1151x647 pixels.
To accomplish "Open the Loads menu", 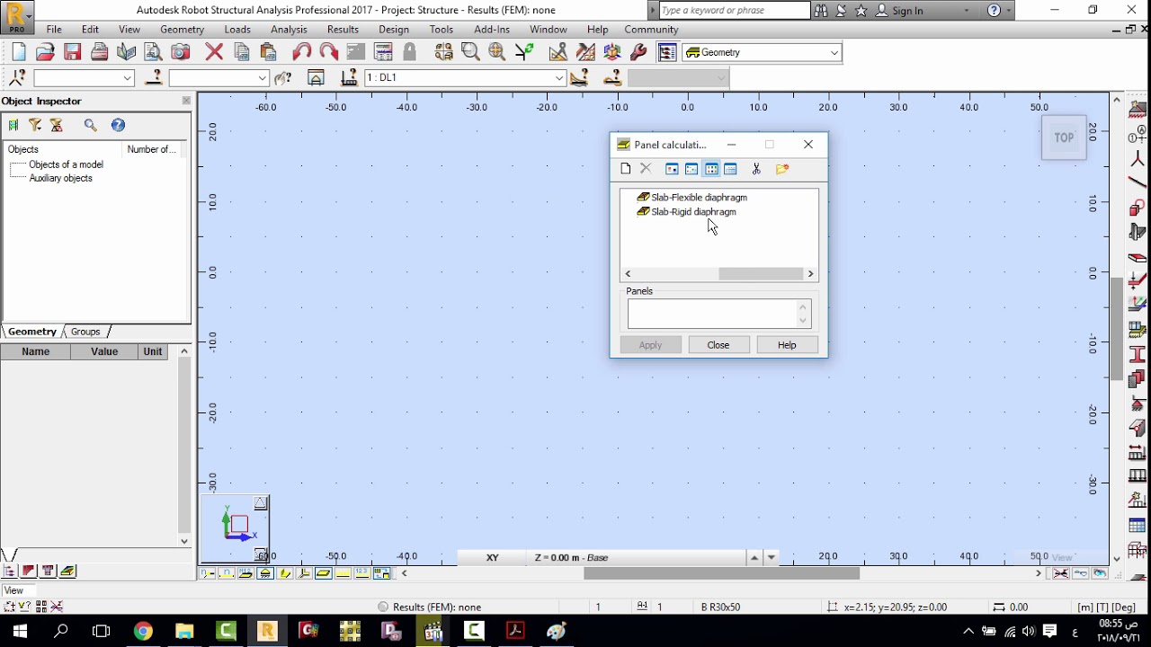I will pyautogui.click(x=237, y=30).
